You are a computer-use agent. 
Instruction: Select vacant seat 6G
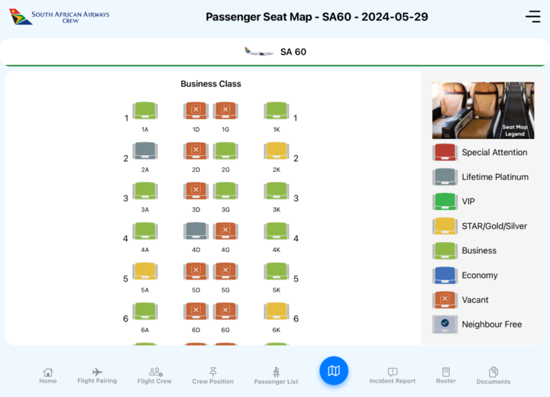point(225,311)
